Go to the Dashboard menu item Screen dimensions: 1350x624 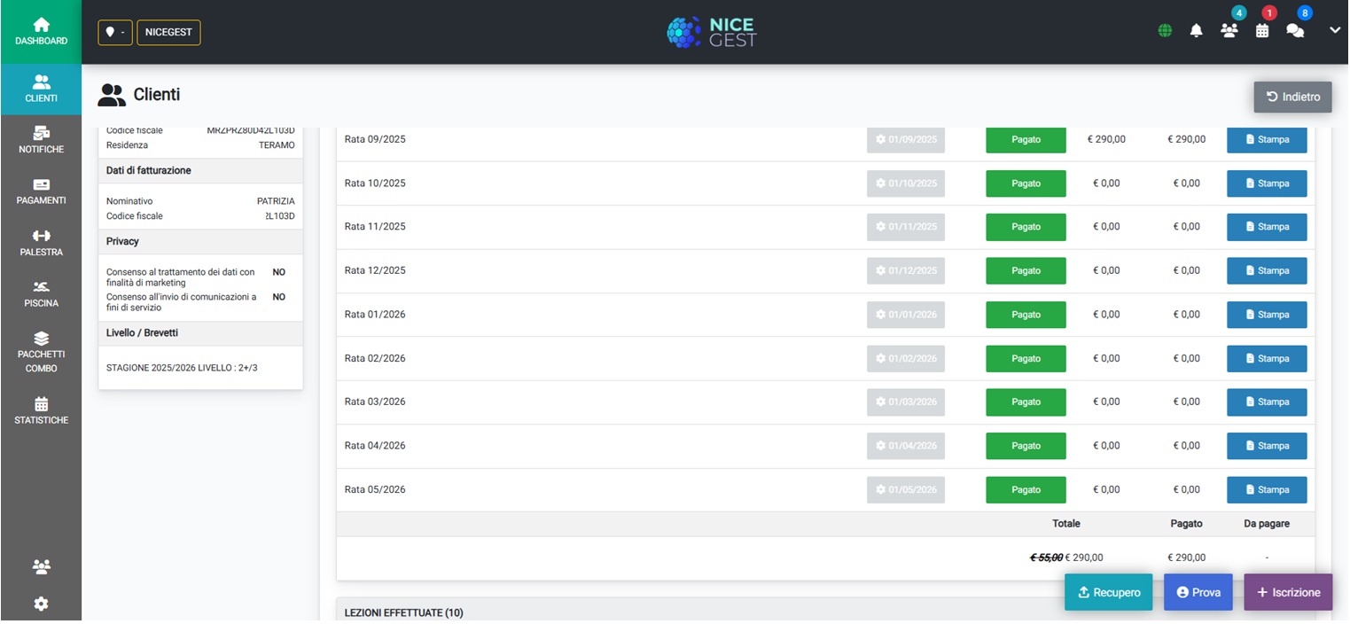pyautogui.click(x=41, y=32)
